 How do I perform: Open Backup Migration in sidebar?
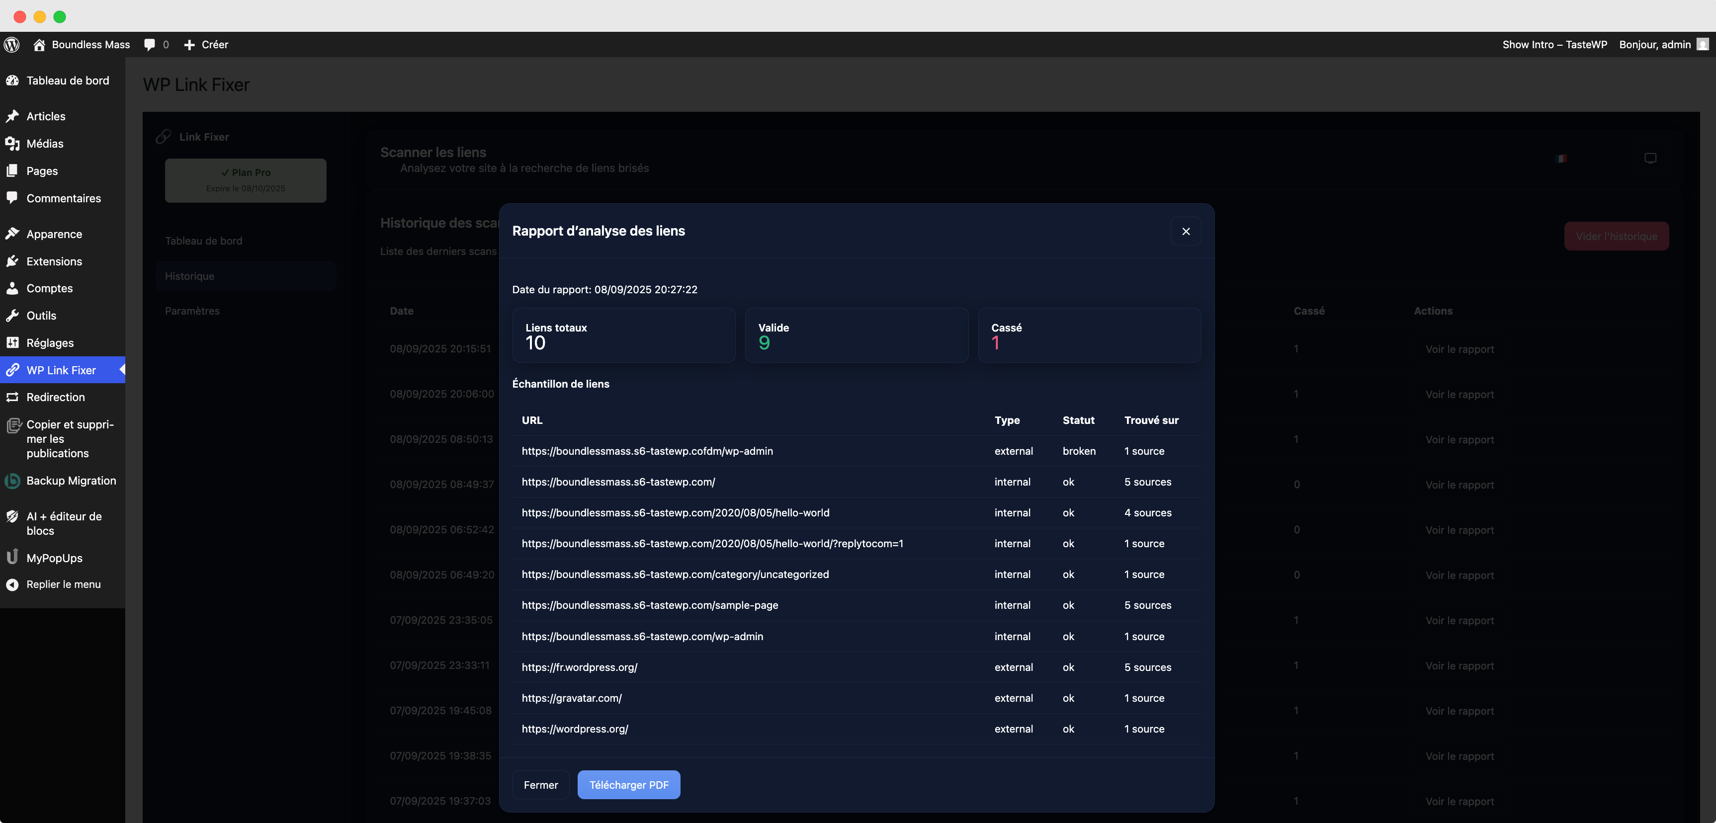click(71, 481)
